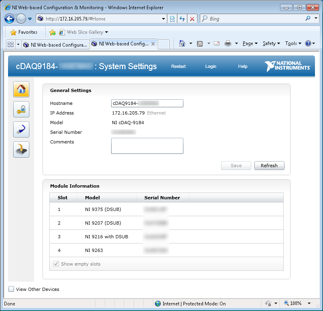Screen dimensions: 323x311
Task: Open the search provider dropdown arrow
Action: [316, 18]
